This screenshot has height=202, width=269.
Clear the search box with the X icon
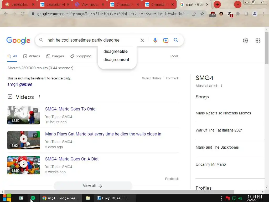tap(142, 40)
